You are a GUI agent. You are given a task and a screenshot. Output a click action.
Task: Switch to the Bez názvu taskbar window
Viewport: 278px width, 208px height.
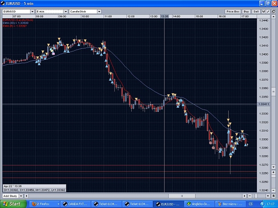coord(230,204)
